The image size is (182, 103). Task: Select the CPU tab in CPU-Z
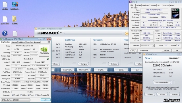click(132, 5)
